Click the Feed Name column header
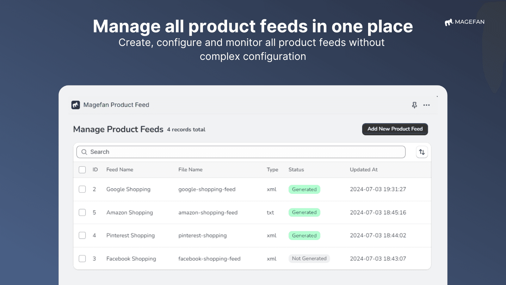Screen dimensions: 506x285 tap(120, 170)
